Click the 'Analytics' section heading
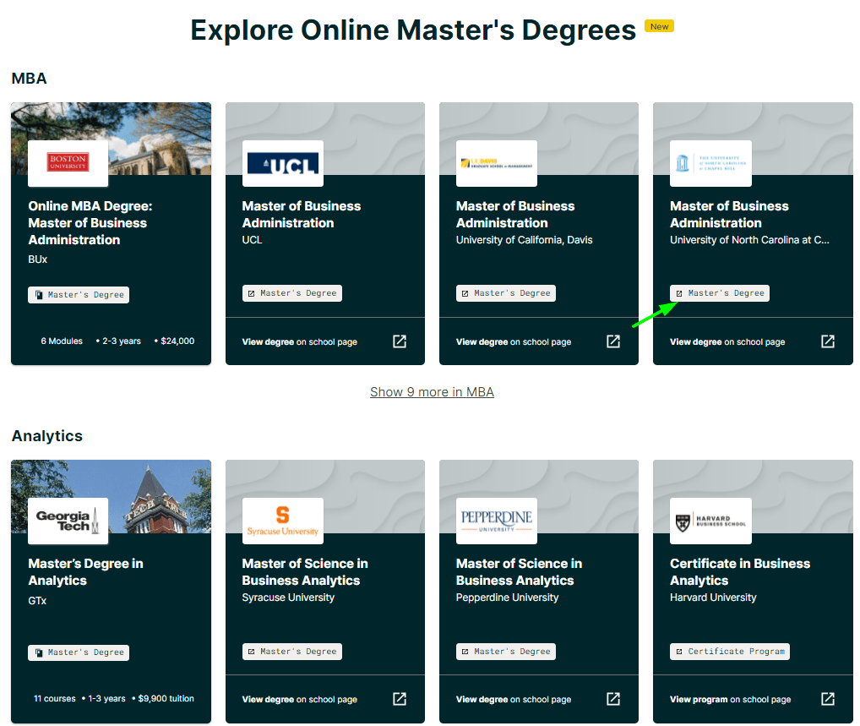Viewport: 860px width, 726px height. click(47, 436)
